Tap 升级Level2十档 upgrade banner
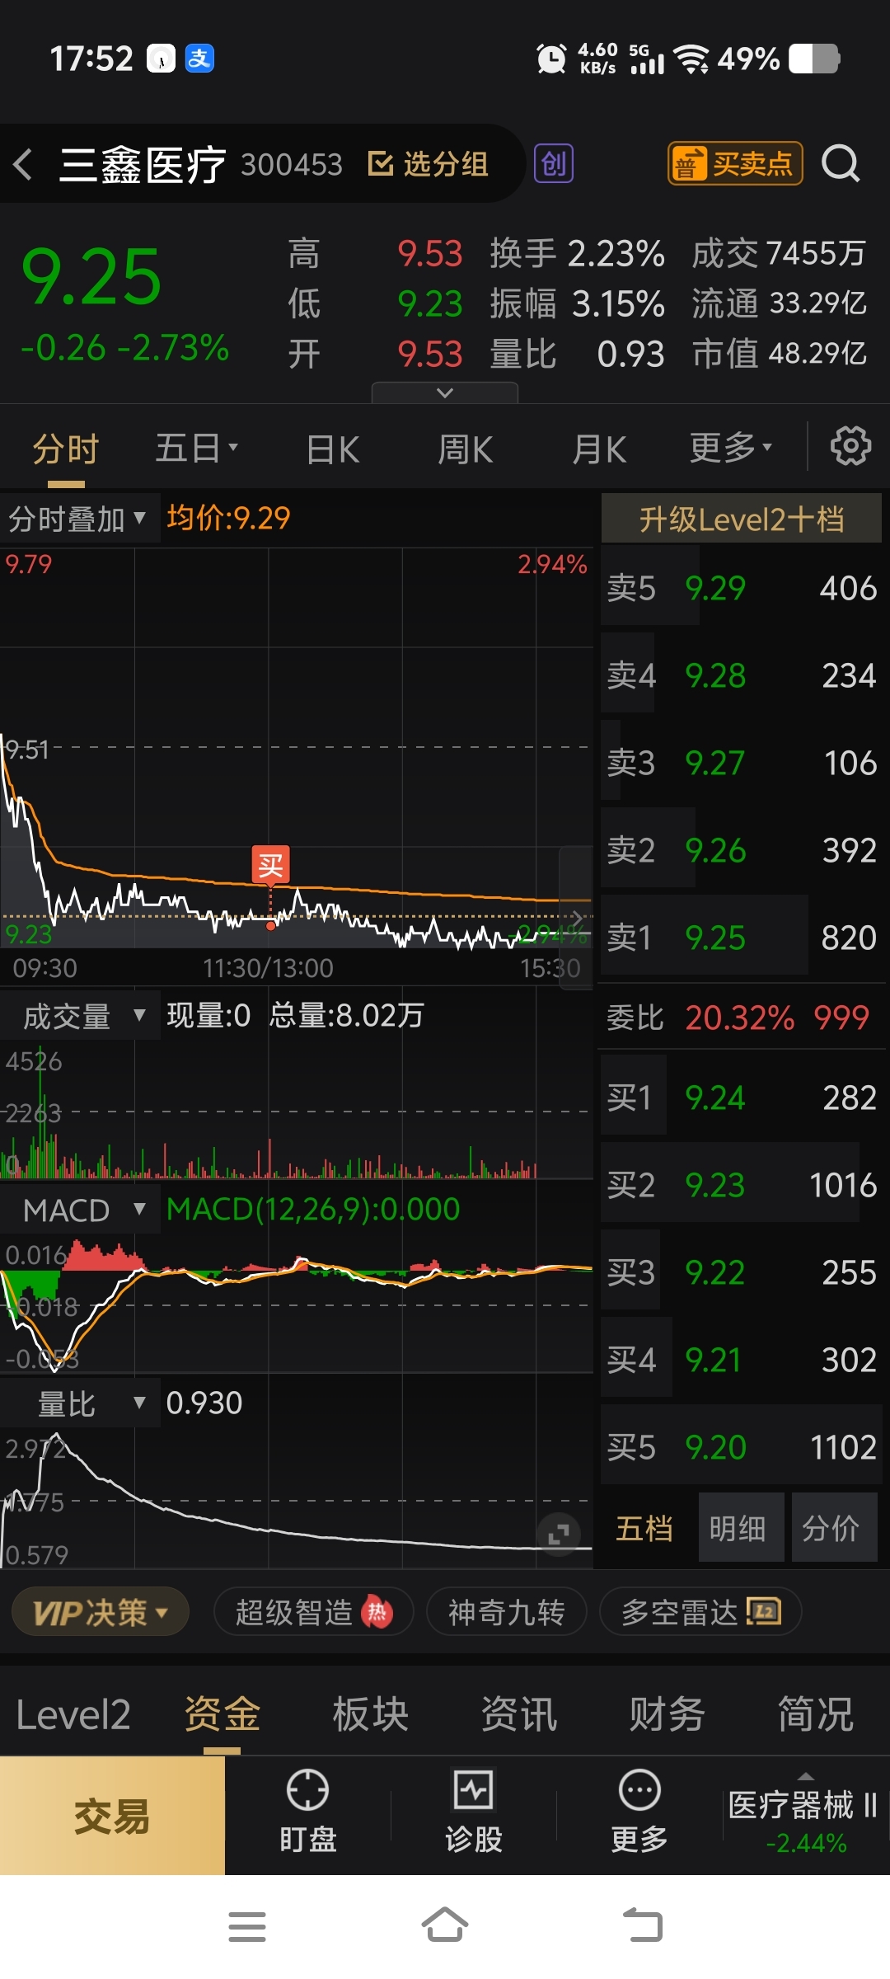Viewport: 890px width, 1979px height. coord(742,519)
